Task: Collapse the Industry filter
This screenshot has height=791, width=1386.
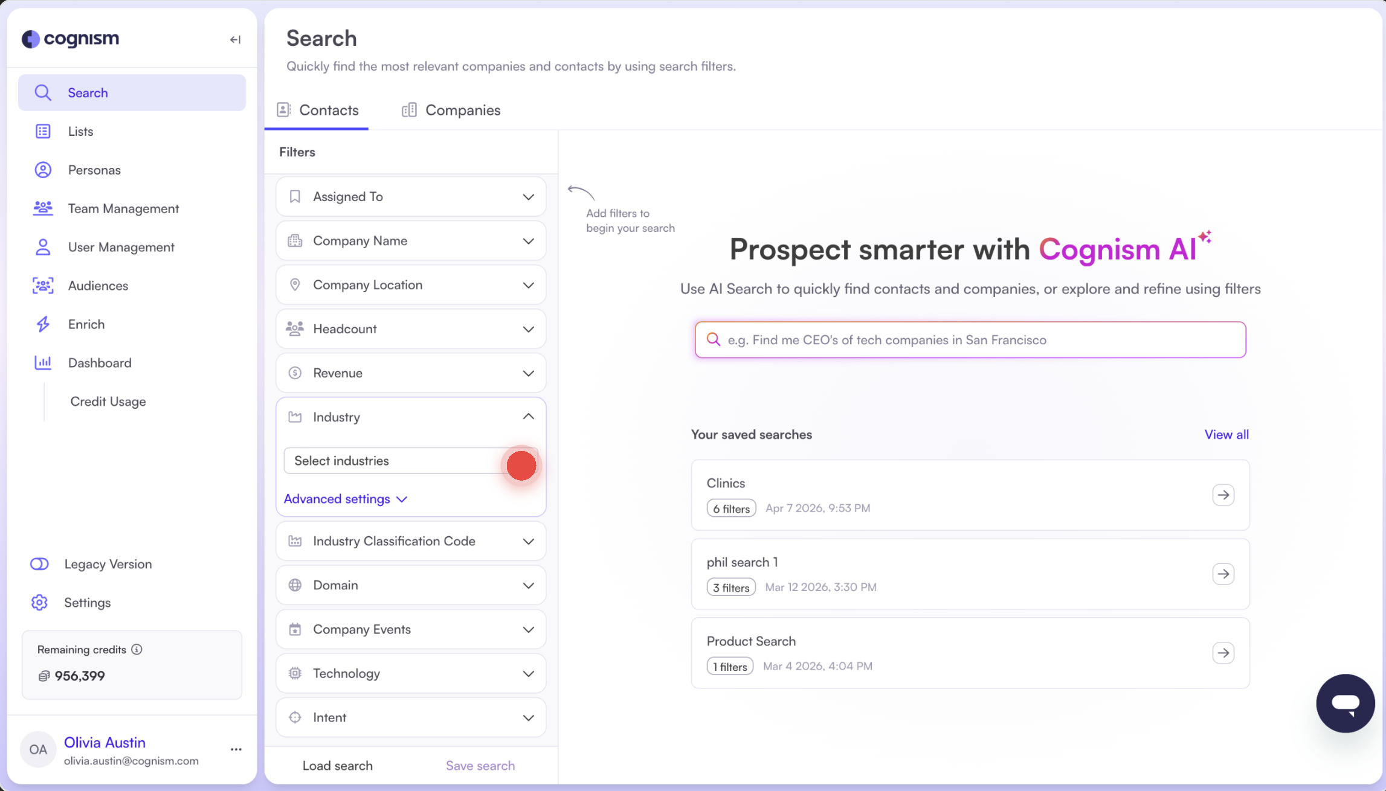Action: (528, 417)
